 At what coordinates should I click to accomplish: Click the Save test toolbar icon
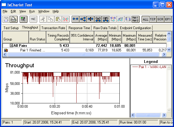pos(6,19)
